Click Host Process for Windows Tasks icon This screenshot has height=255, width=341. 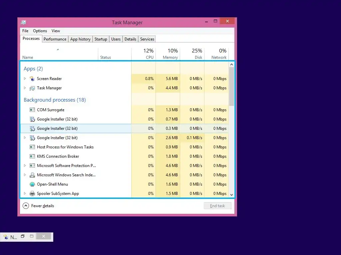32,147
